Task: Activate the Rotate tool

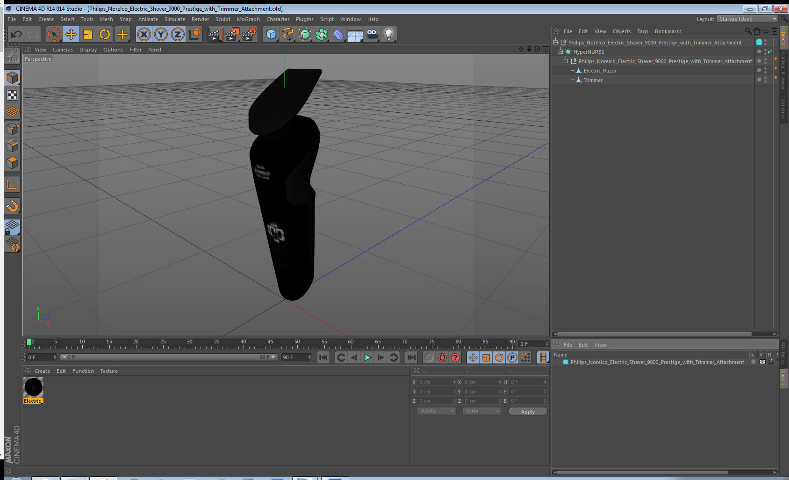Action: (x=105, y=34)
